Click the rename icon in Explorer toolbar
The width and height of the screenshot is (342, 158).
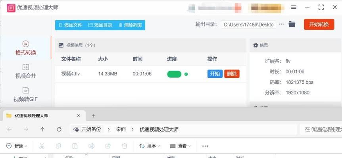click(x=91, y=146)
